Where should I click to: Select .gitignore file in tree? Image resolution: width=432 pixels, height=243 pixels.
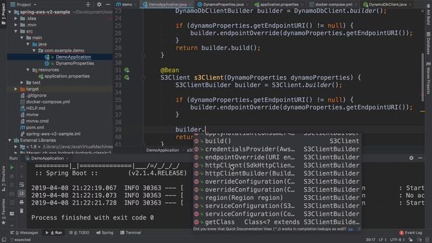coord(36,95)
